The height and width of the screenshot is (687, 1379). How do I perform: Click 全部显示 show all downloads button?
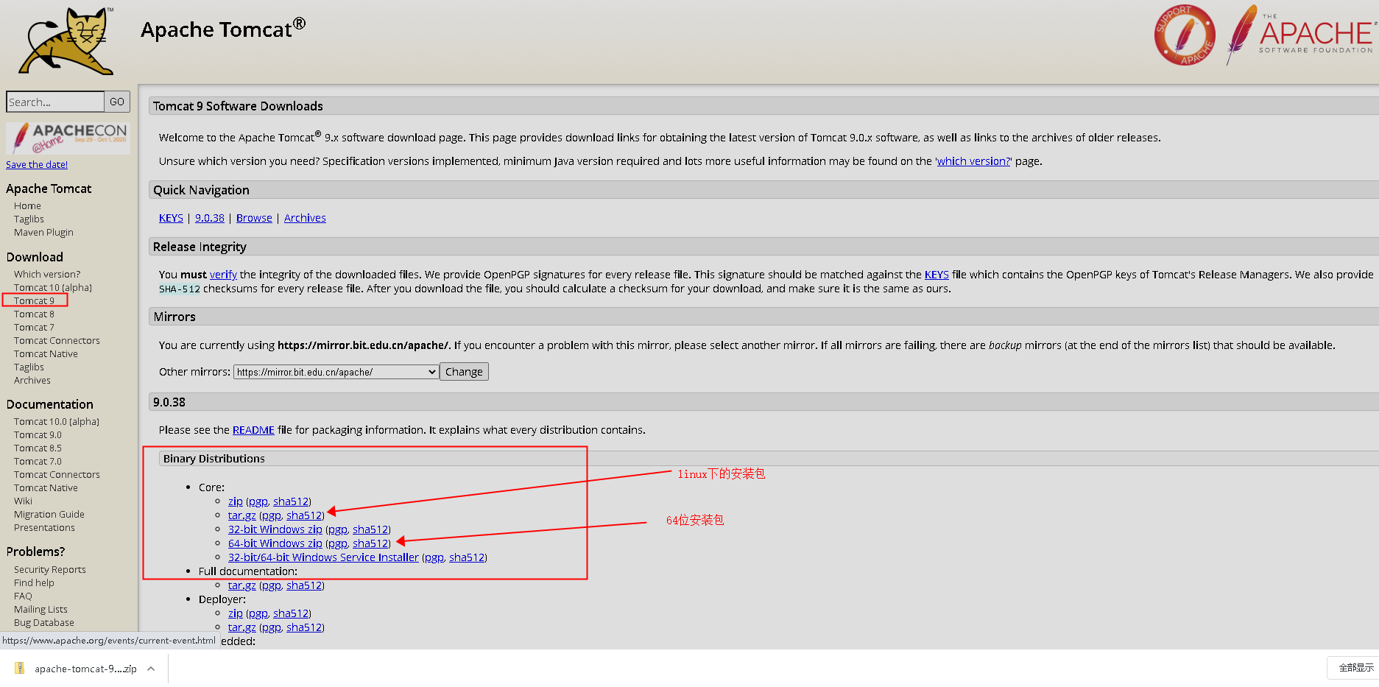coord(1355,668)
